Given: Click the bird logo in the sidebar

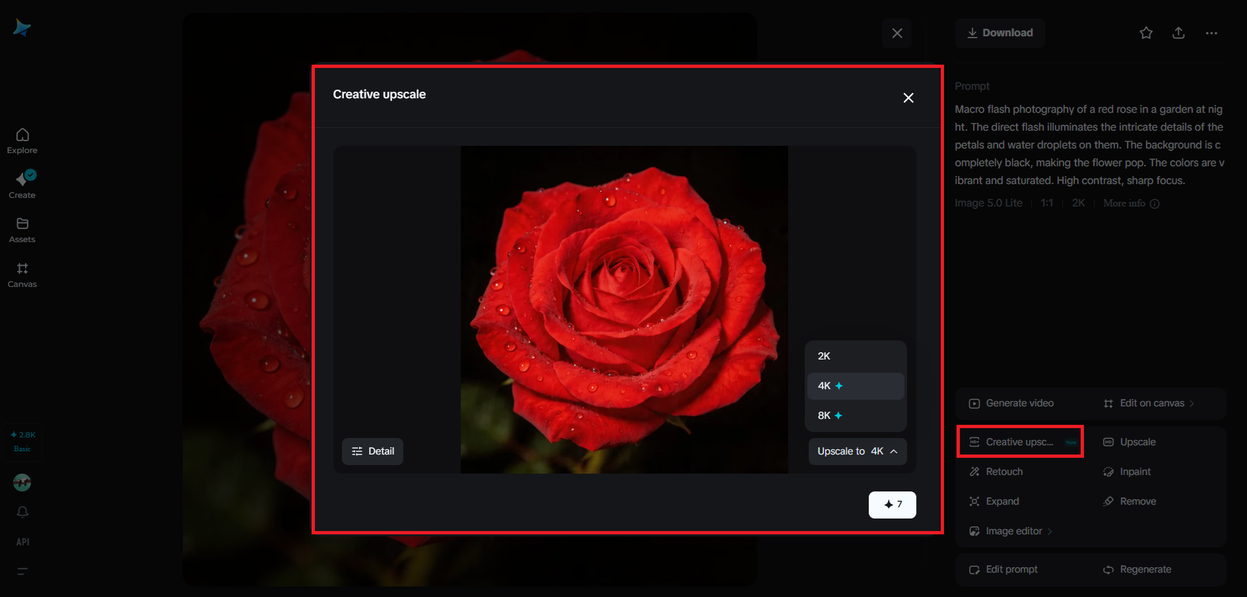Looking at the screenshot, I should tap(22, 28).
